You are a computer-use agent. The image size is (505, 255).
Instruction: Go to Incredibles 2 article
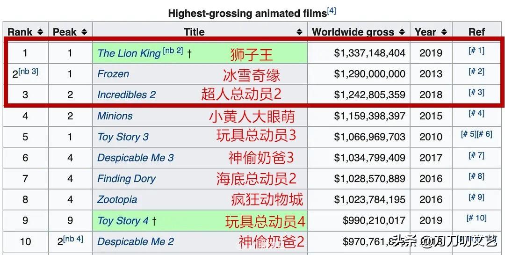pyautogui.click(x=126, y=95)
